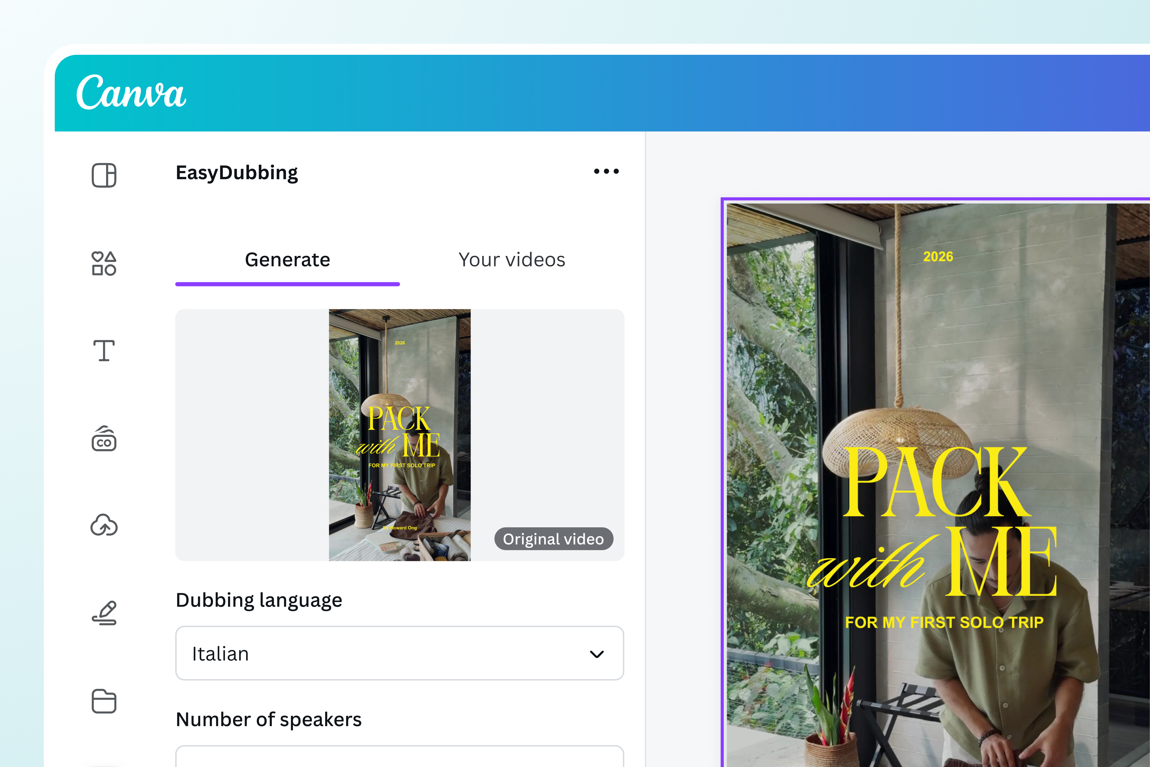
Task: Open the EasyDubbing three-dot options menu
Action: [606, 171]
